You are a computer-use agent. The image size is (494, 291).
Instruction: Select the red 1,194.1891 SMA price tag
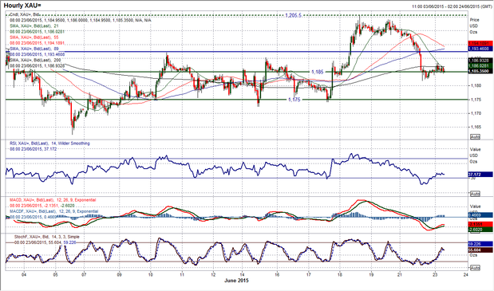[x=480, y=44]
